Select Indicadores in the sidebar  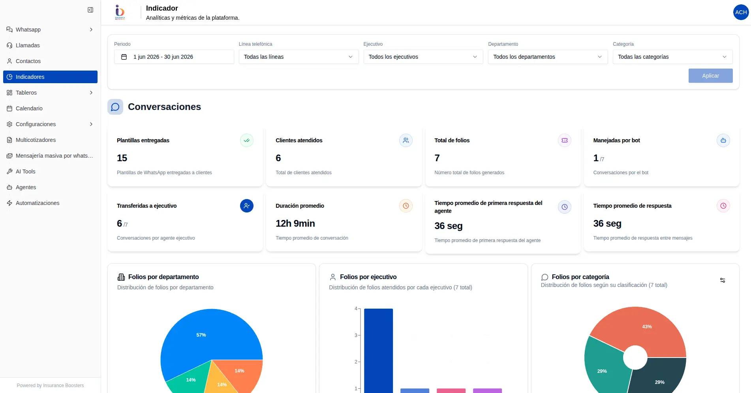[50, 77]
